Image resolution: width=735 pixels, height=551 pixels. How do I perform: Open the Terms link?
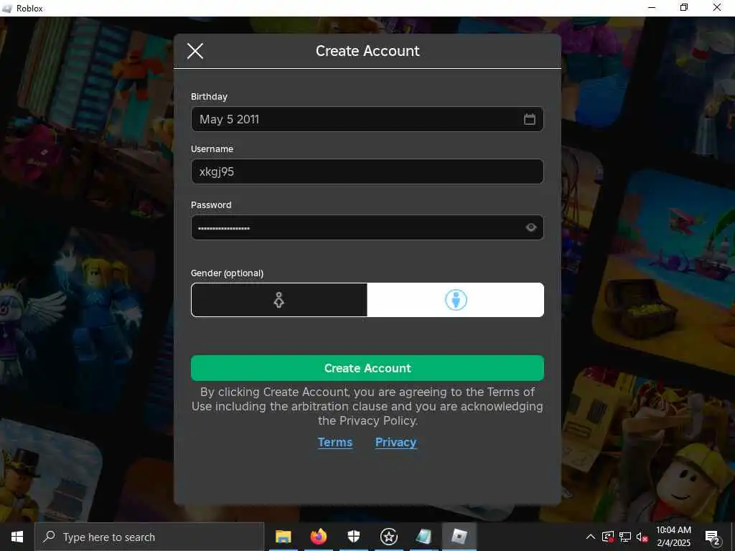pos(334,442)
